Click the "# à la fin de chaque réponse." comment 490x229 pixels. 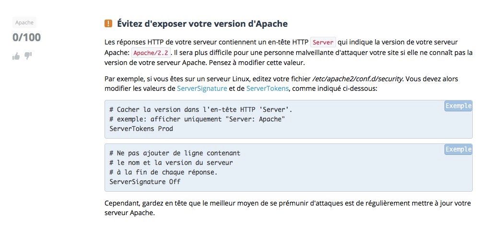click(163, 172)
